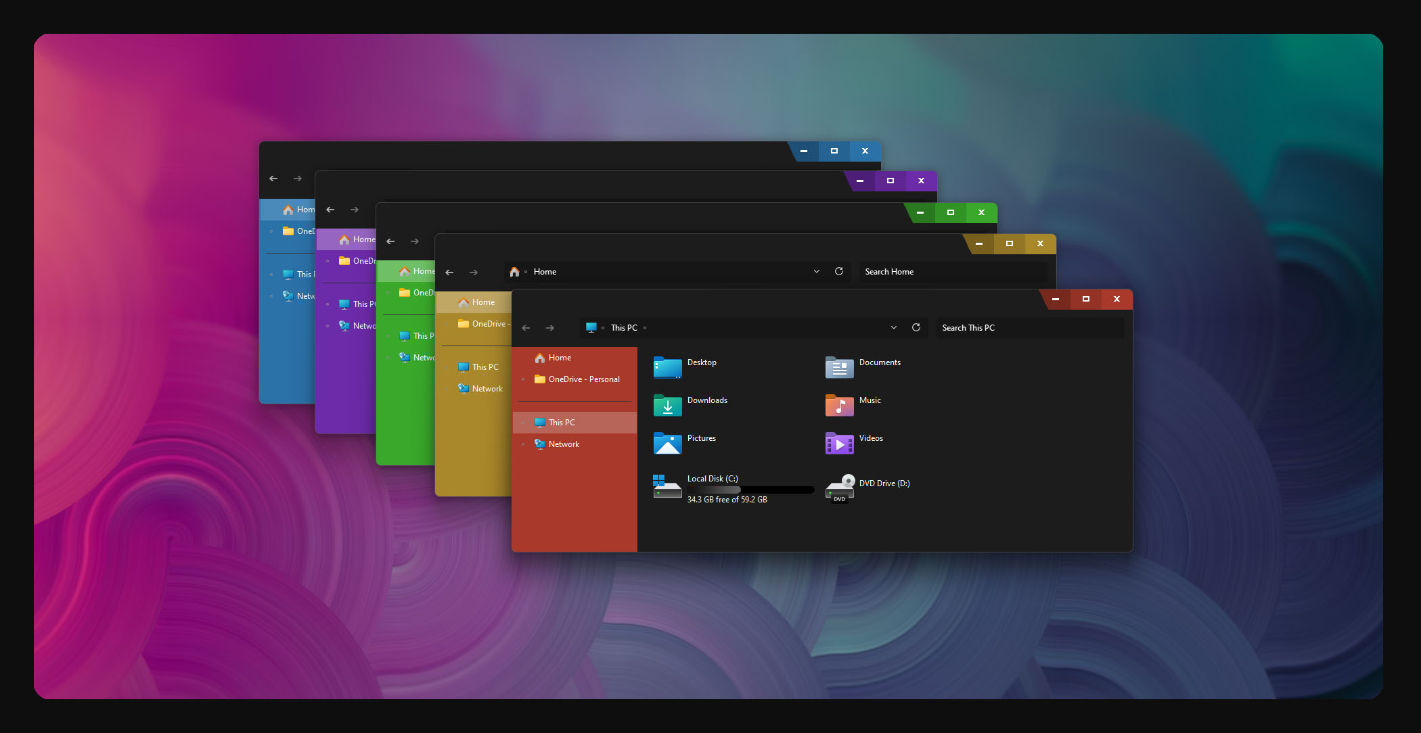Select OneDrive - Personal in the red sidebar

click(x=583, y=379)
